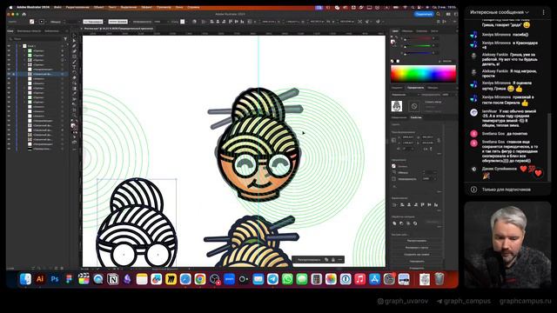Open the three-dot menu in the contextual task bar
The image size is (557, 313).
point(340,260)
